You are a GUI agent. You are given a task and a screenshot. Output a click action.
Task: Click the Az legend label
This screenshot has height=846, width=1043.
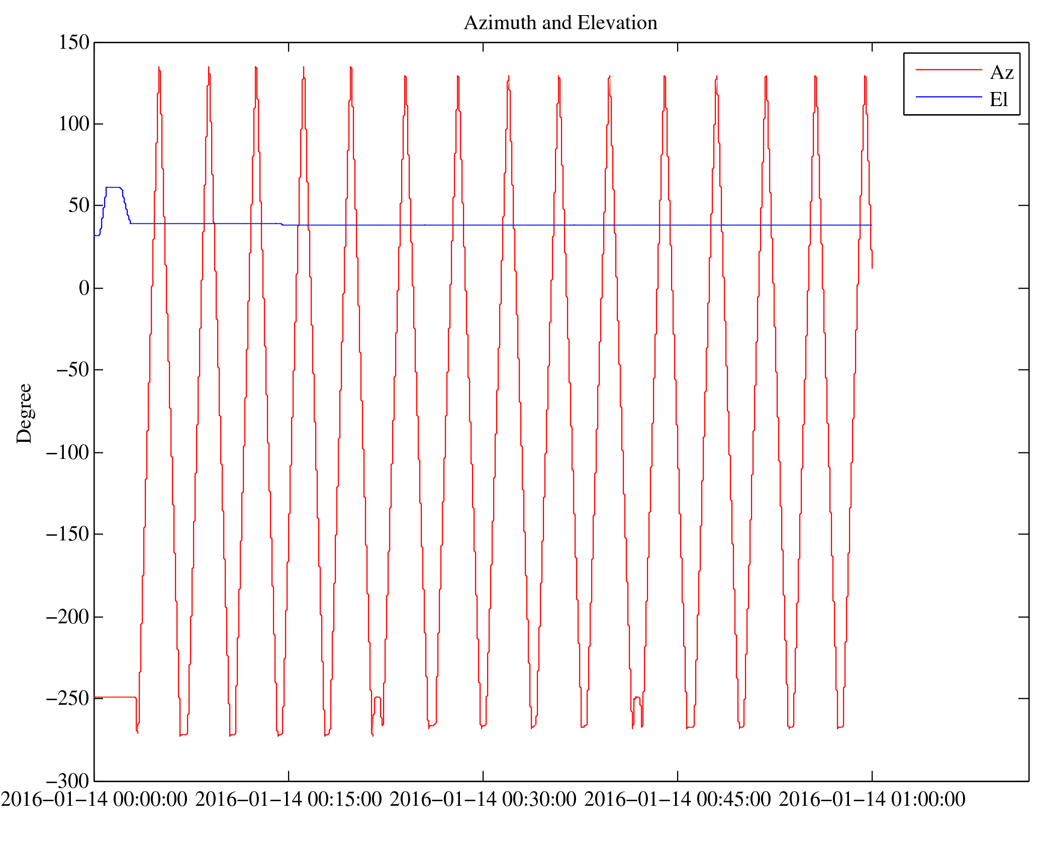tap(1001, 73)
